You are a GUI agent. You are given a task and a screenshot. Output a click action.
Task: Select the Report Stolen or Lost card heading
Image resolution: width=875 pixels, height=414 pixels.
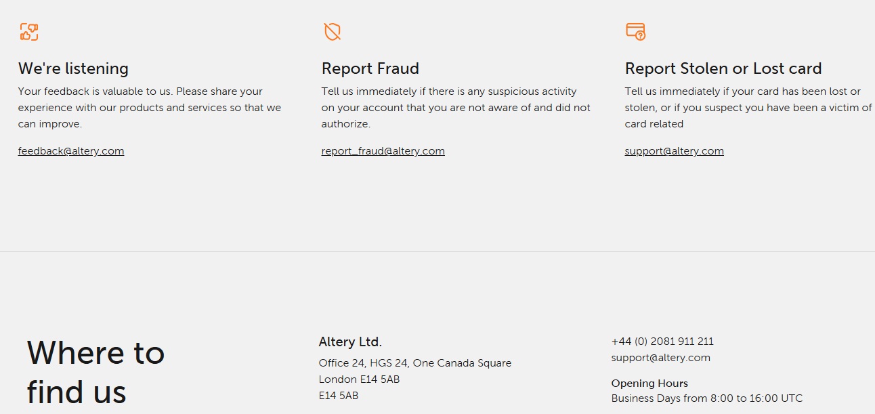pyautogui.click(x=723, y=68)
